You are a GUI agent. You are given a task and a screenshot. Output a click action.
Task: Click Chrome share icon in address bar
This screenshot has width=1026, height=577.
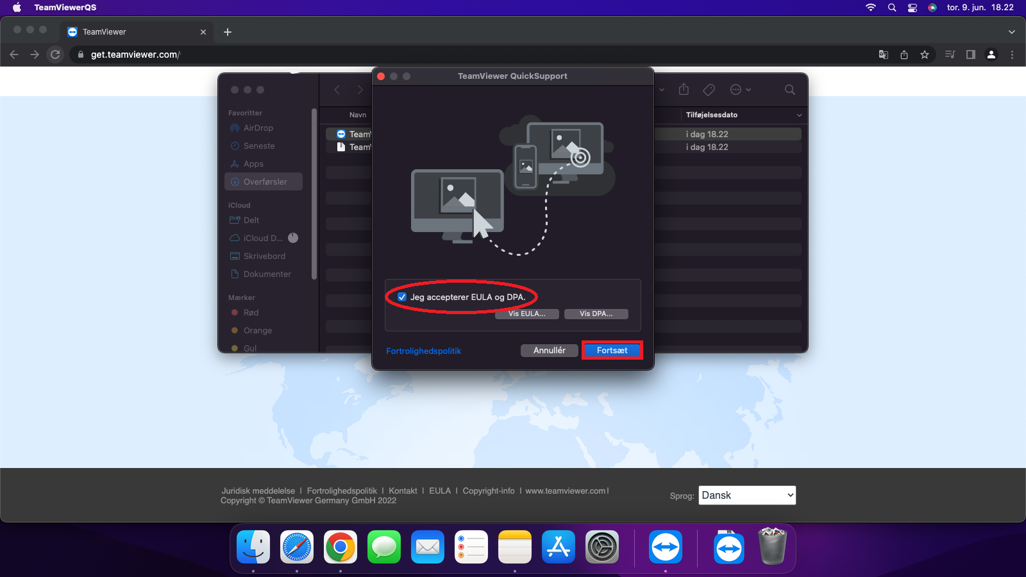[904, 54]
